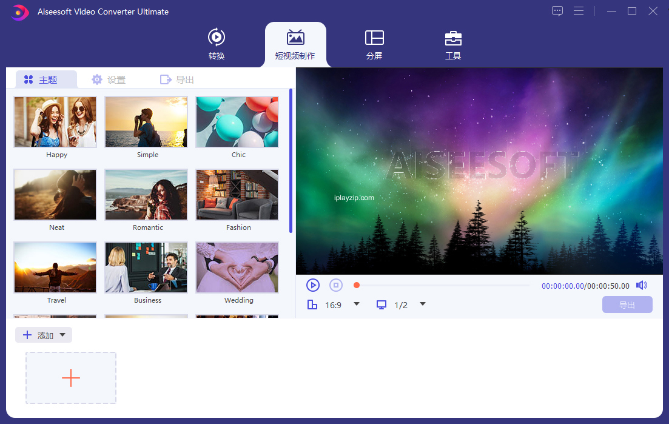The height and width of the screenshot is (424, 669).
Task: Apply the Romantic theme
Action: pos(146,195)
